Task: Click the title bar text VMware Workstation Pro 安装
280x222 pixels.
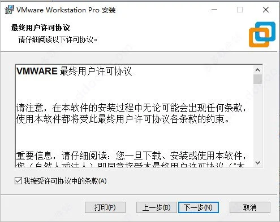Action: (x=66, y=10)
